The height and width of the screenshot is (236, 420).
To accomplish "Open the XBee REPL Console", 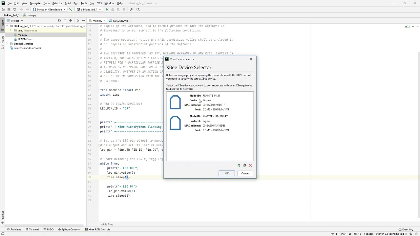I will [97, 229].
